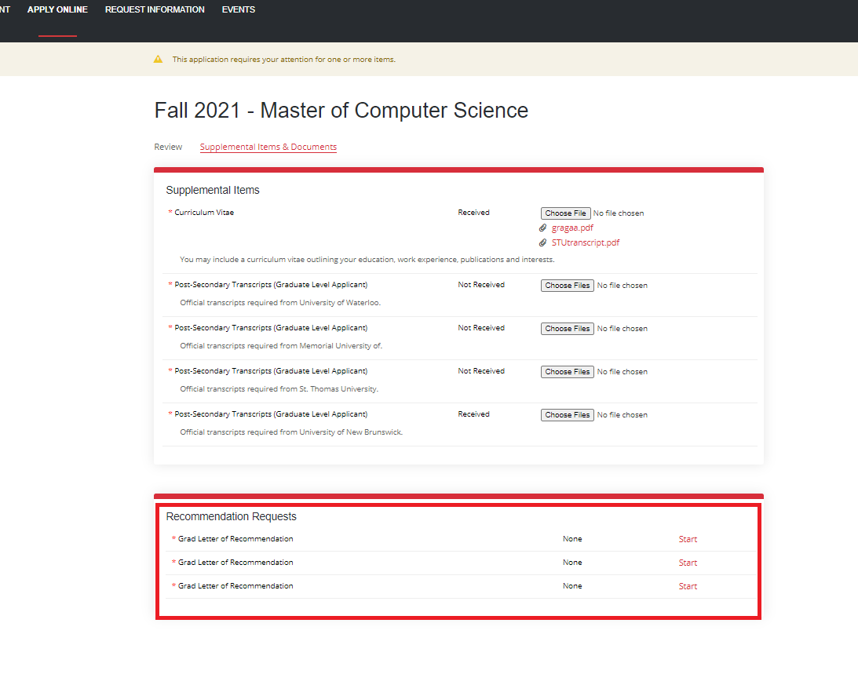
Task: Select Supplemental Items & Documents tab
Action: 268,147
